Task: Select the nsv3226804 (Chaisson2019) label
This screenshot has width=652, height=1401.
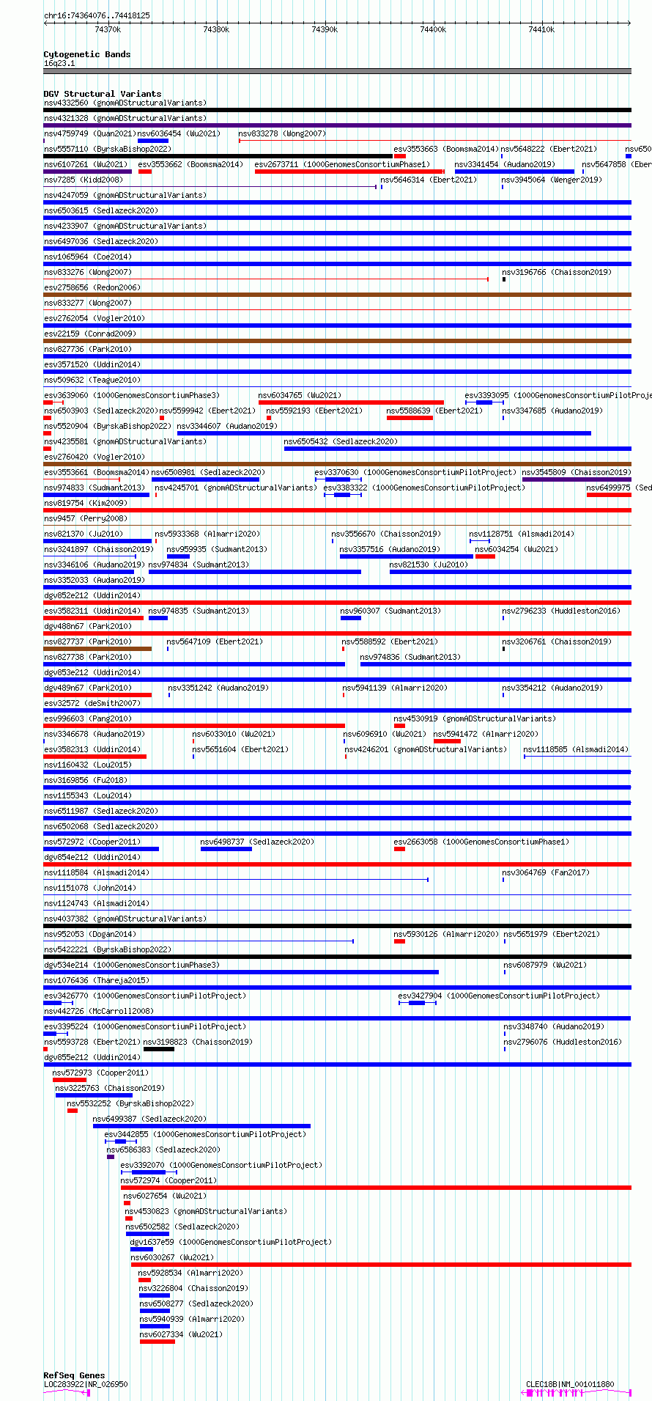Action: tap(194, 1288)
